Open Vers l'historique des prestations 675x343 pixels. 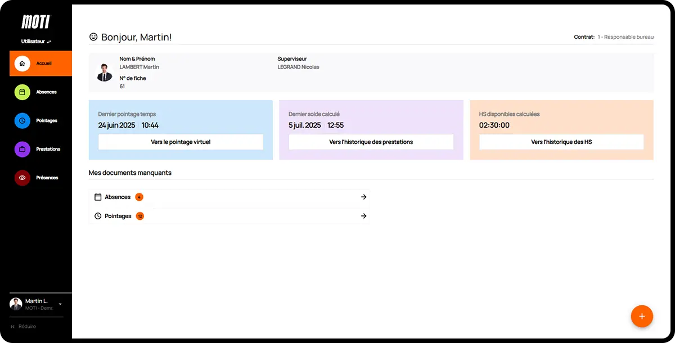pyautogui.click(x=371, y=142)
